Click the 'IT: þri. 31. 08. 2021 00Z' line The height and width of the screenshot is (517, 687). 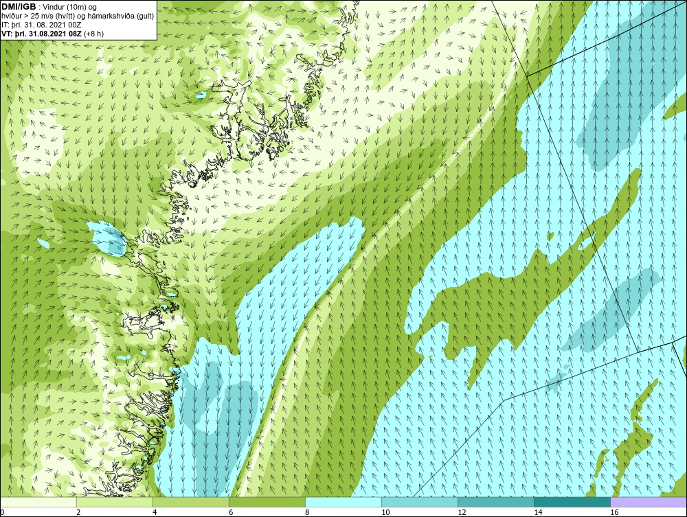(x=41, y=25)
